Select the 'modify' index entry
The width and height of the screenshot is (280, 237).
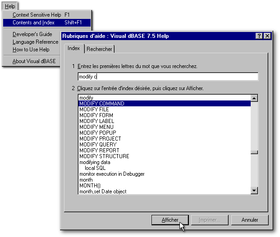tap(165, 98)
